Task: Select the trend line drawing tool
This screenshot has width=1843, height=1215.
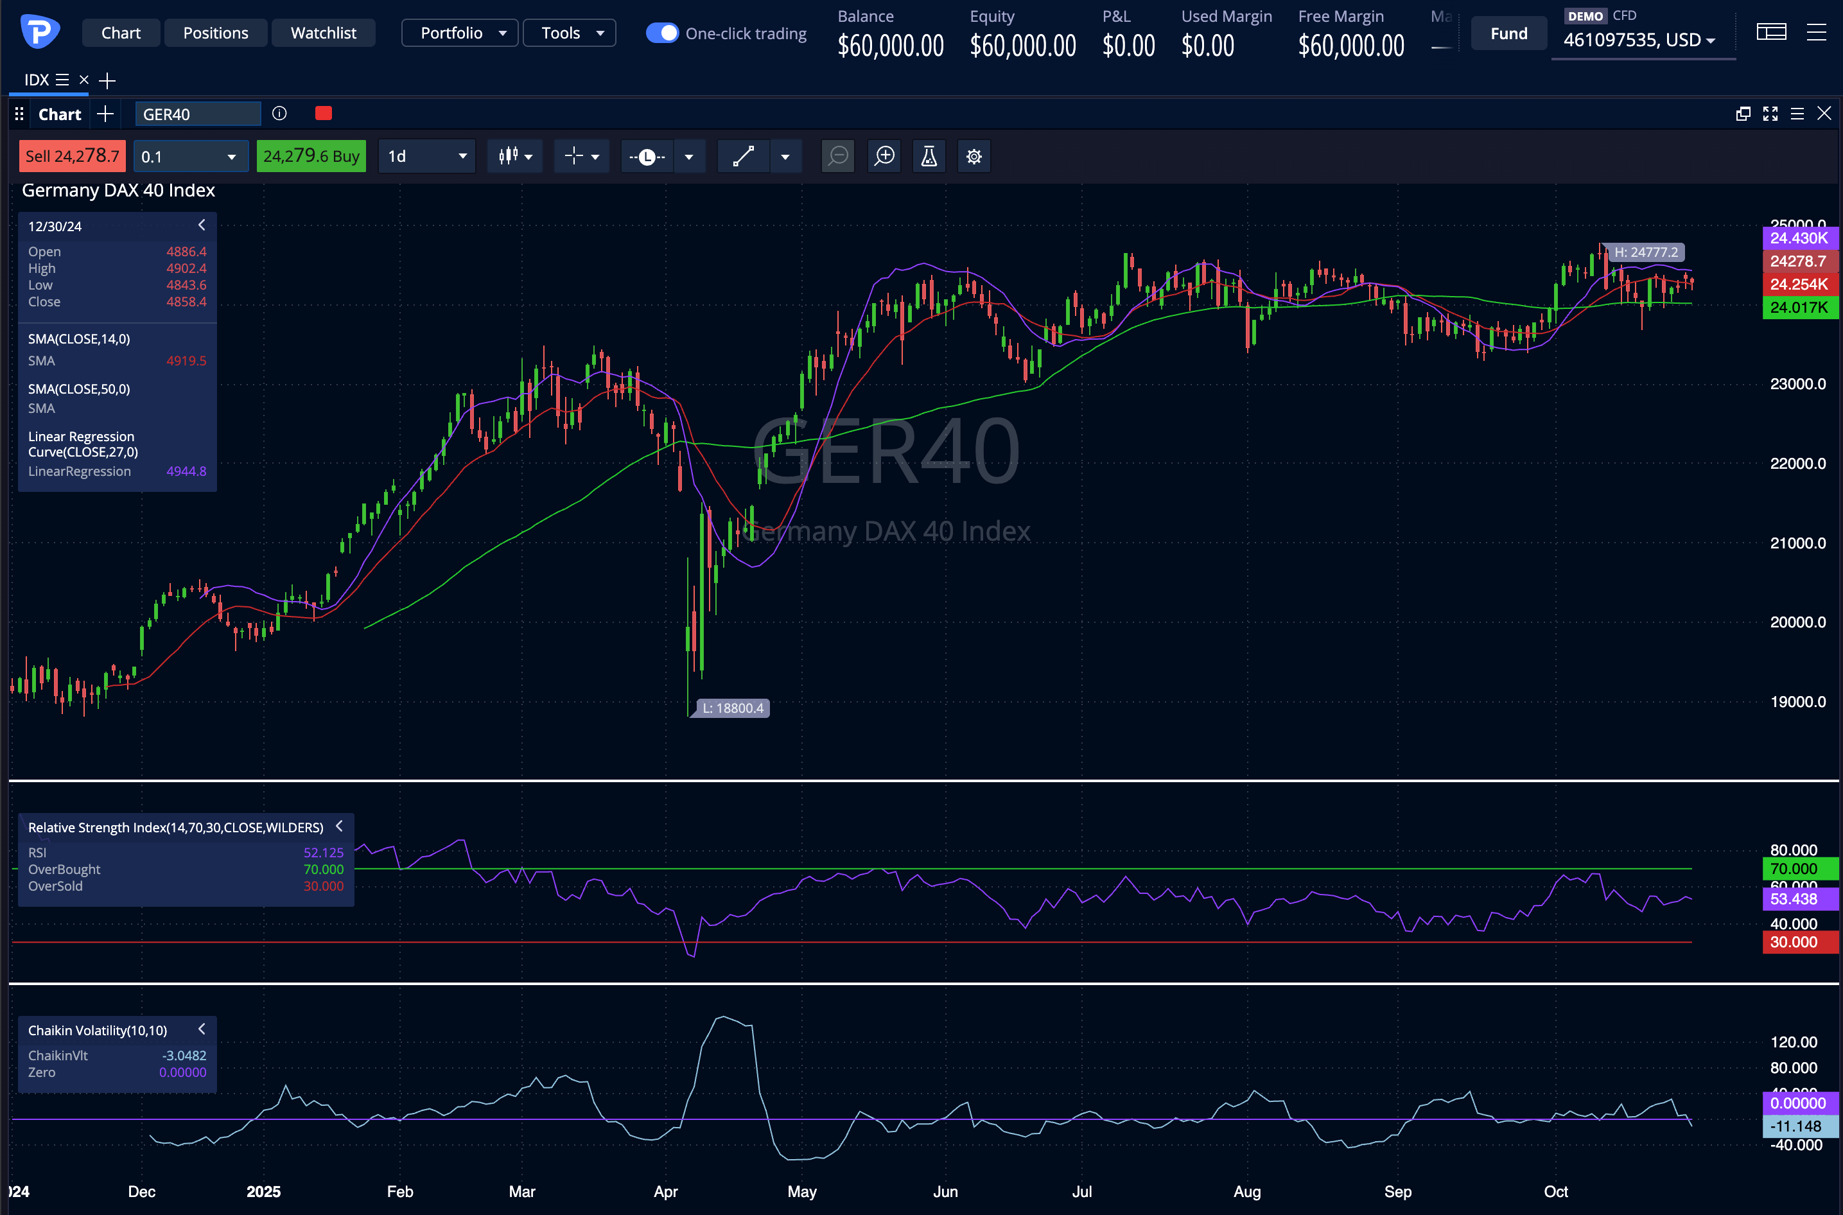Action: [x=743, y=157]
